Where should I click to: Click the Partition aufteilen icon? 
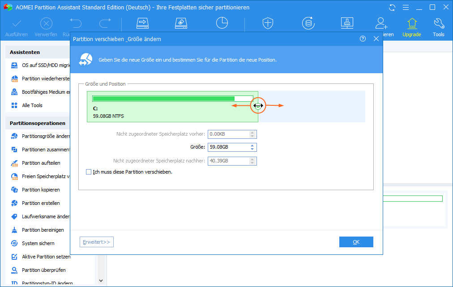[14, 163]
